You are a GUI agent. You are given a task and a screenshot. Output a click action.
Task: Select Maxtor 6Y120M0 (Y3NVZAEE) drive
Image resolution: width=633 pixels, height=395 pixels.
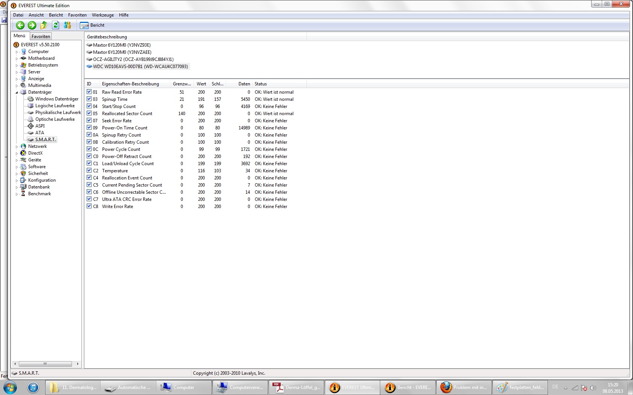122,52
